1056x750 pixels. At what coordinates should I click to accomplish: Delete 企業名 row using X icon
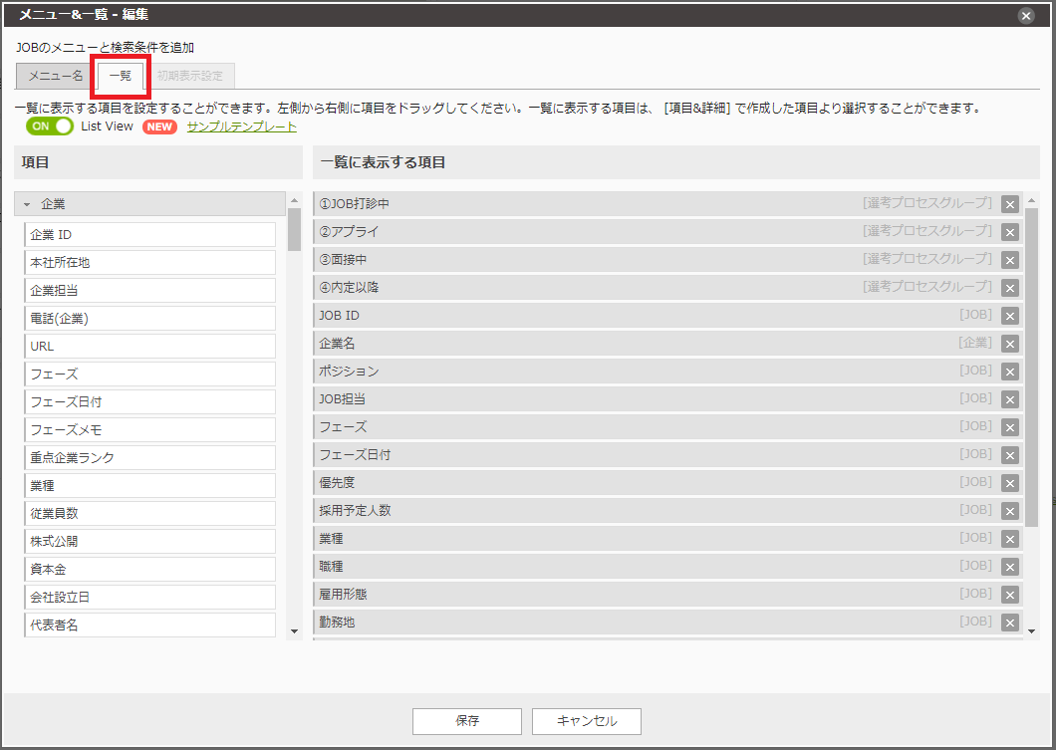point(1009,344)
